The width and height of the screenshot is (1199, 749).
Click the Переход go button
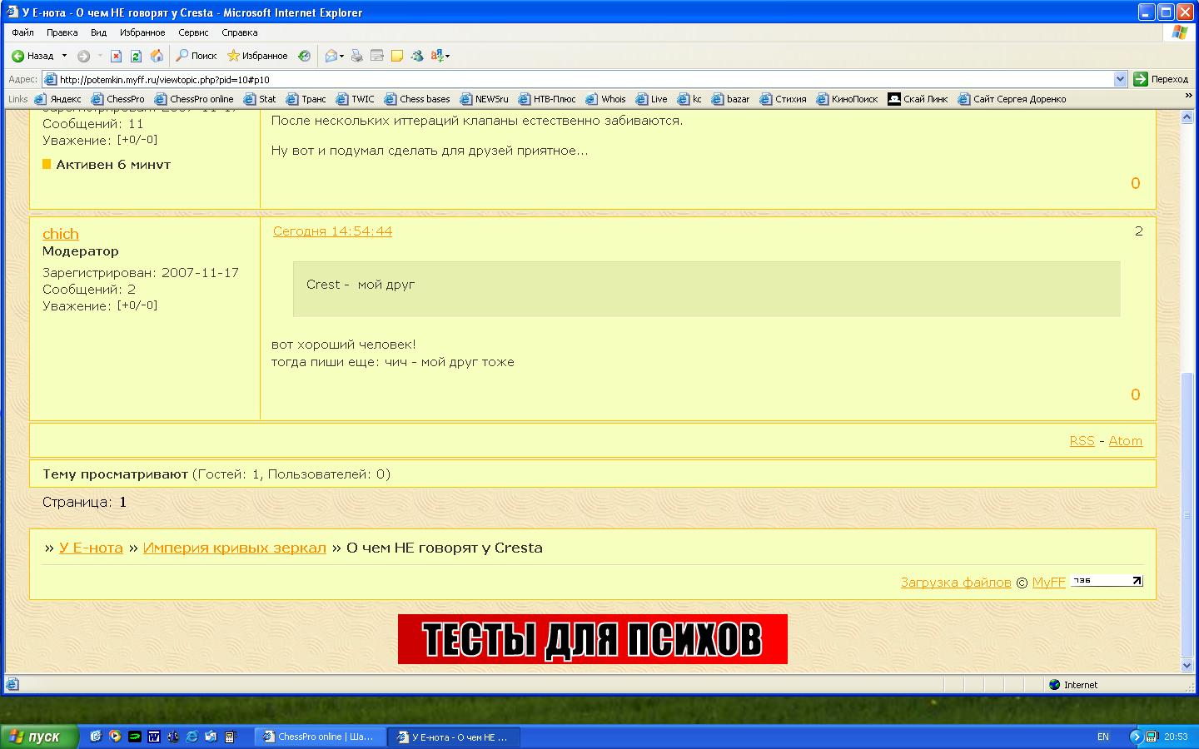[x=1161, y=79]
